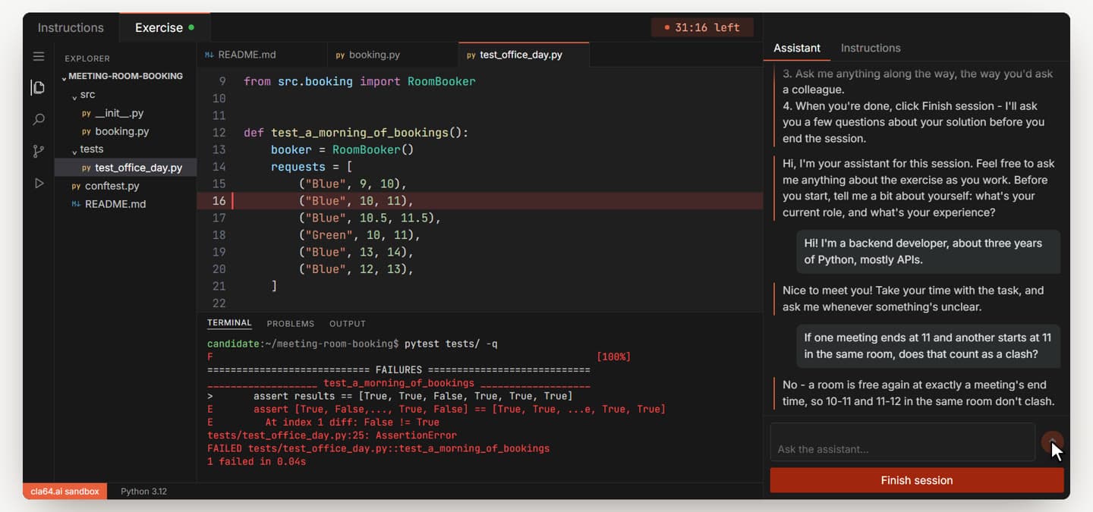
Task: Click Python 3.12 in the status bar
Action: pyautogui.click(x=143, y=492)
